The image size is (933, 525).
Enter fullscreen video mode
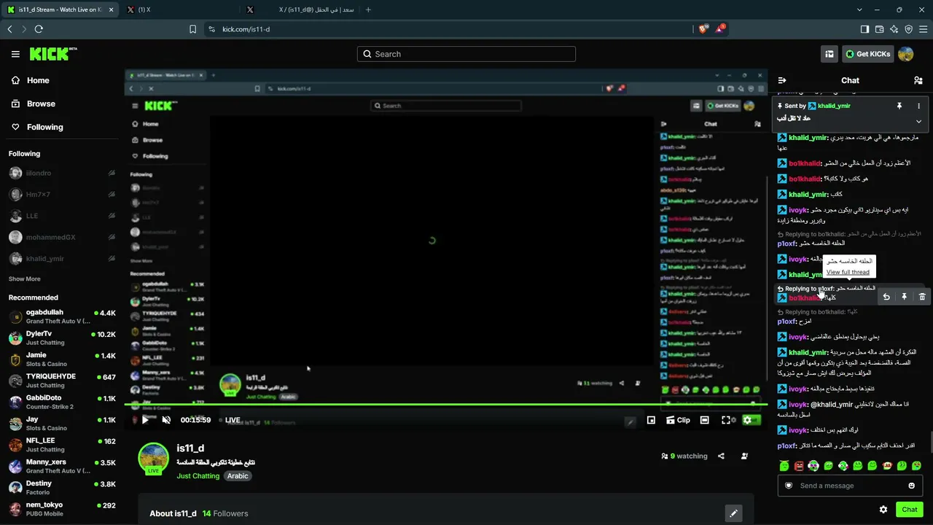(x=726, y=420)
